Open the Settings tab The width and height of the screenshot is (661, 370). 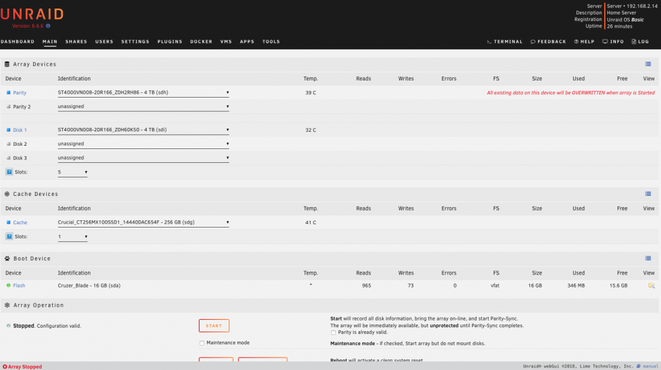[x=136, y=42]
